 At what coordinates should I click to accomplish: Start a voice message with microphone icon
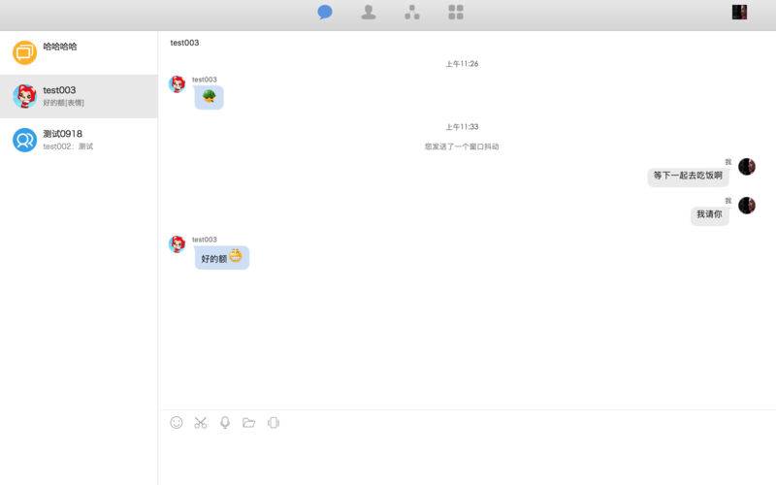coord(225,423)
